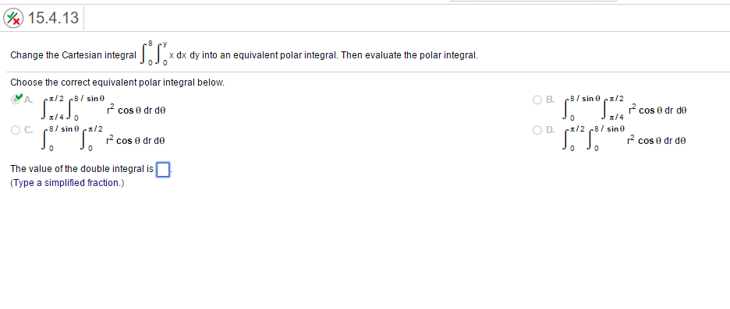Click option A's polar integral expression
Viewport: 730px width, 309px height.
(102, 109)
